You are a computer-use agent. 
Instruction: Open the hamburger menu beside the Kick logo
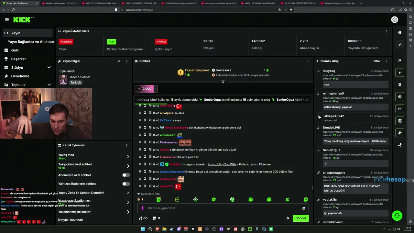click(x=7, y=20)
